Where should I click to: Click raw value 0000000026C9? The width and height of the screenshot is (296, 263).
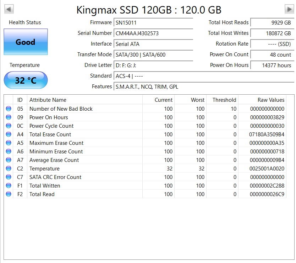[267, 194]
